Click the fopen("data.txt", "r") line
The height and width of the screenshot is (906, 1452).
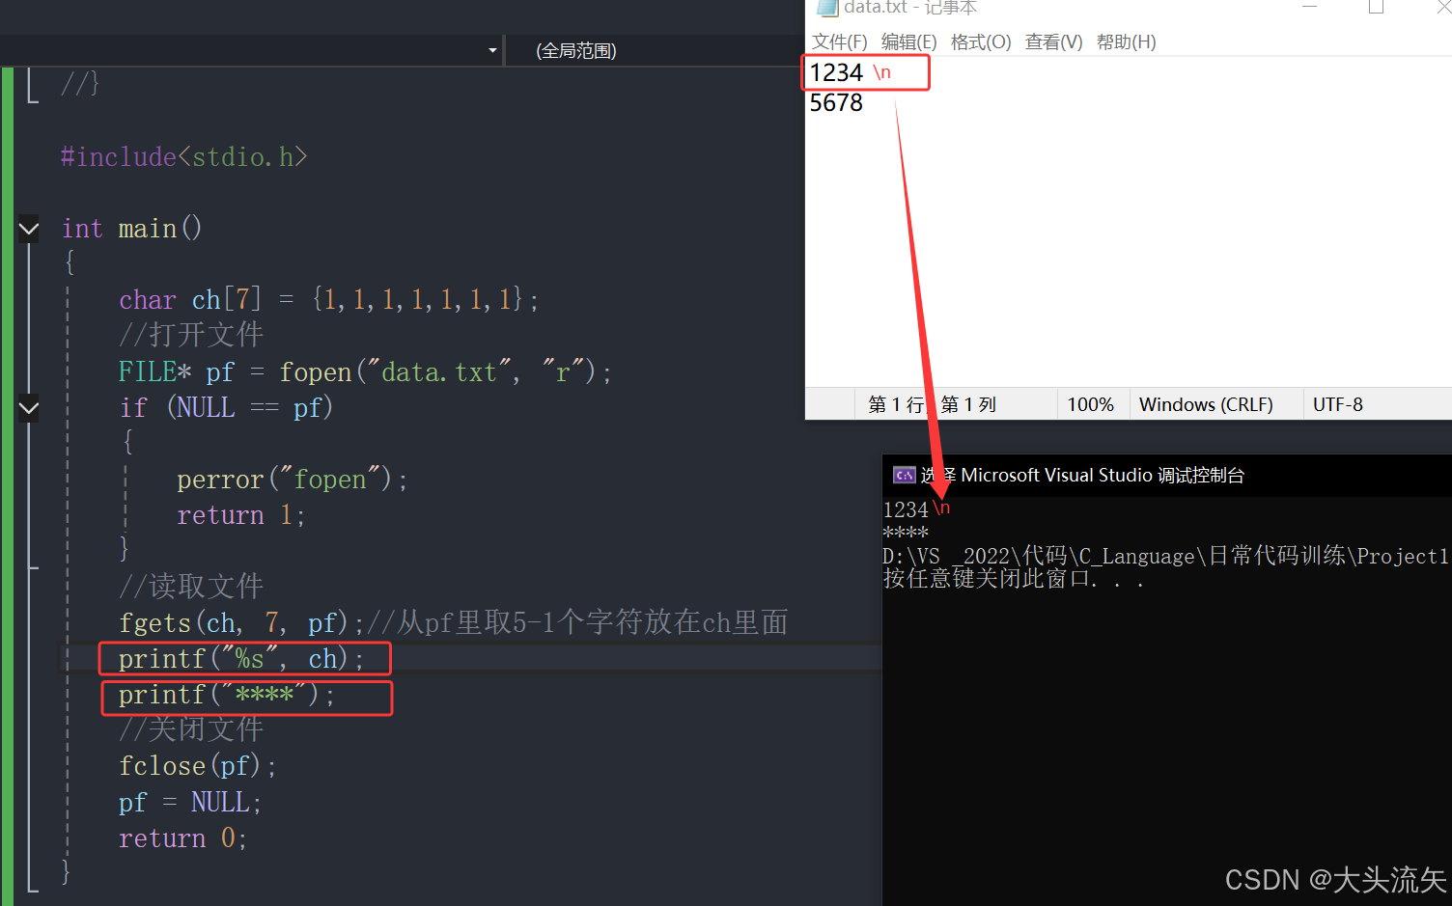tap(365, 371)
